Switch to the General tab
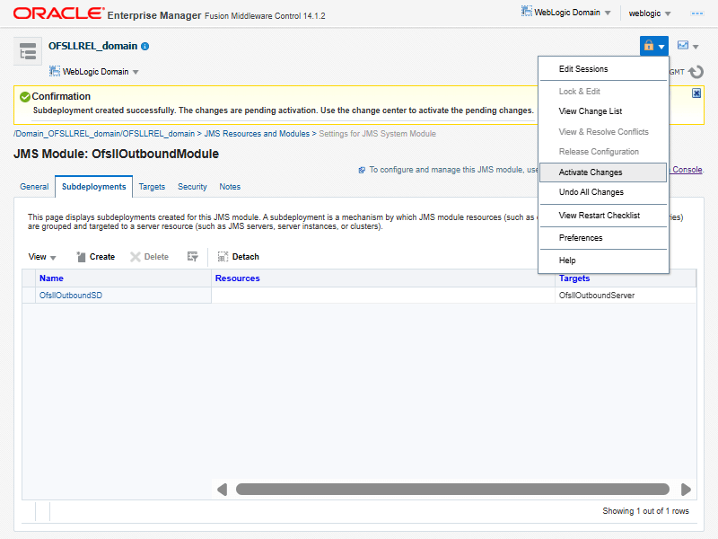The image size is (718, 539). (x=34, y=187)
